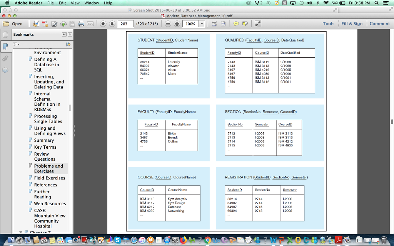The image size is (394, 246).
Task: Open the Bookmarks options menu
Action: point(15,44)
